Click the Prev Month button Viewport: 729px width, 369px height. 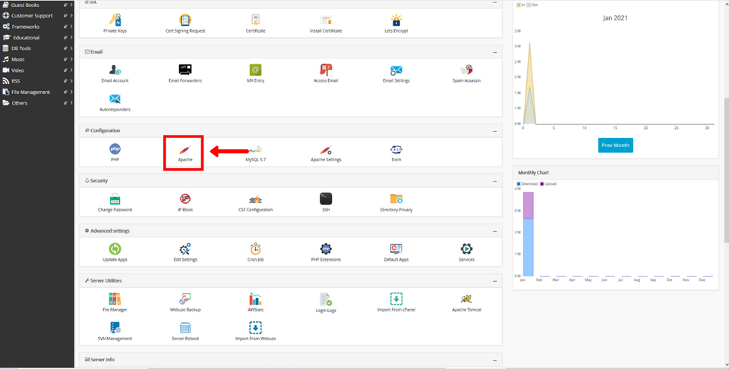pyautogui.click(x=614, y=145)
